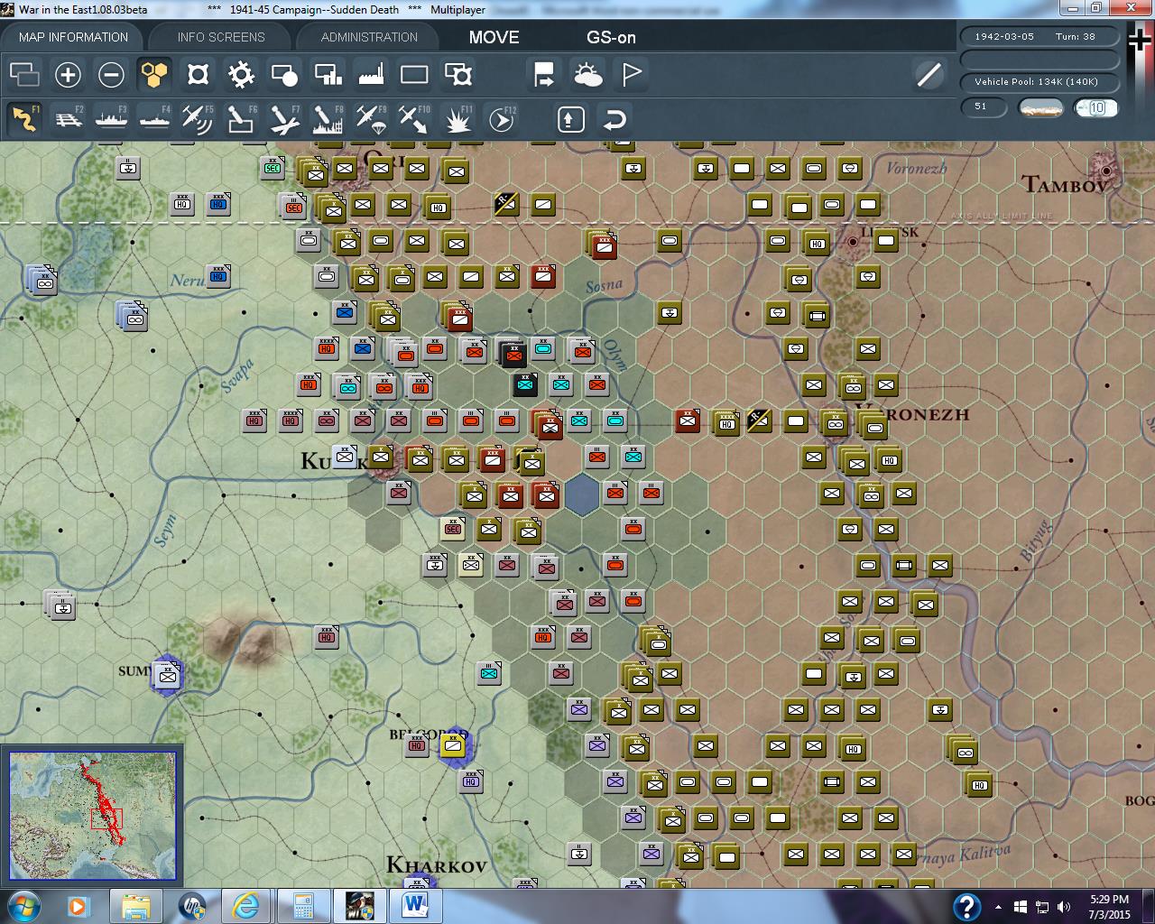Select the F10 air transfer mode
This screenshot has height=924, width=1155.
(414, 119)
